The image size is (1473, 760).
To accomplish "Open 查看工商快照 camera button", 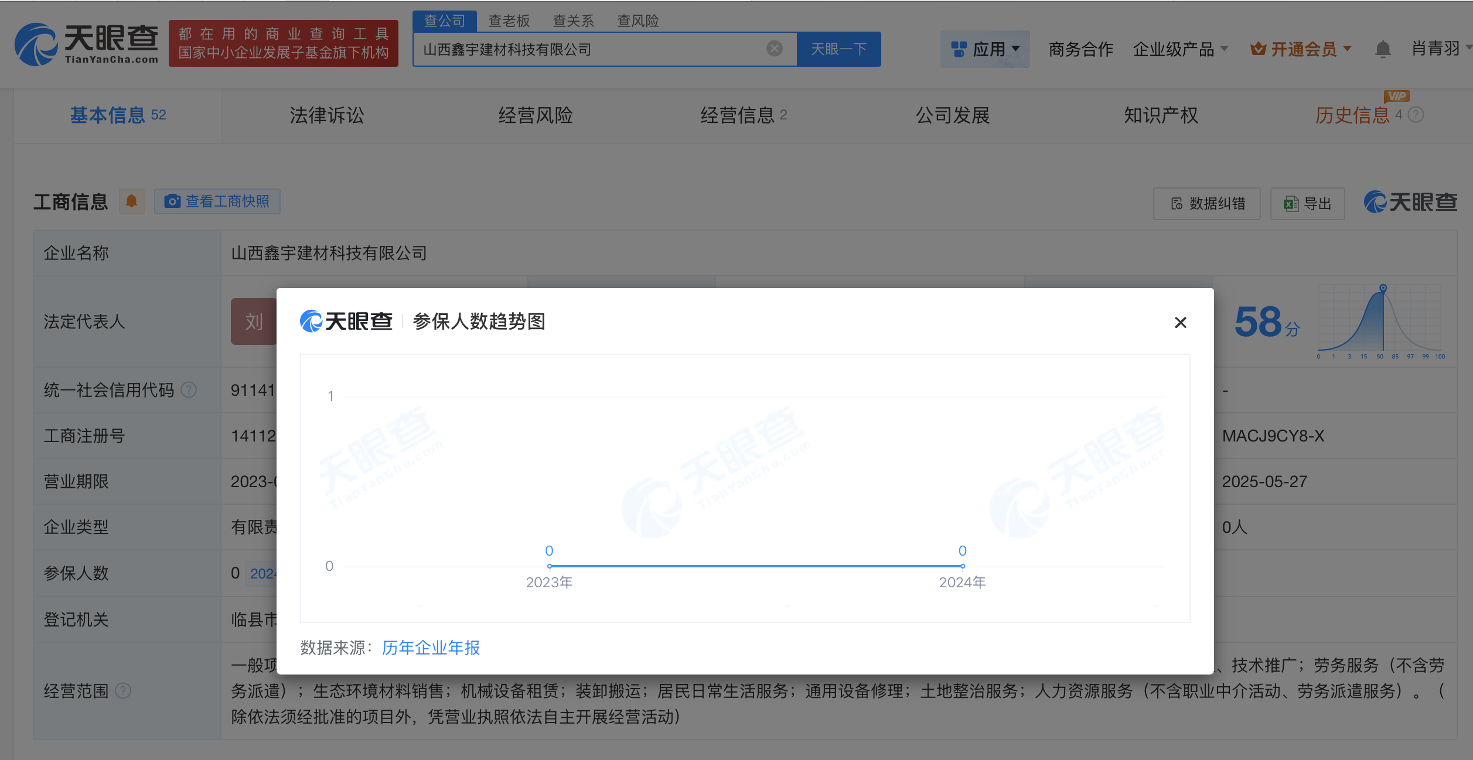I will coord(217,201).
